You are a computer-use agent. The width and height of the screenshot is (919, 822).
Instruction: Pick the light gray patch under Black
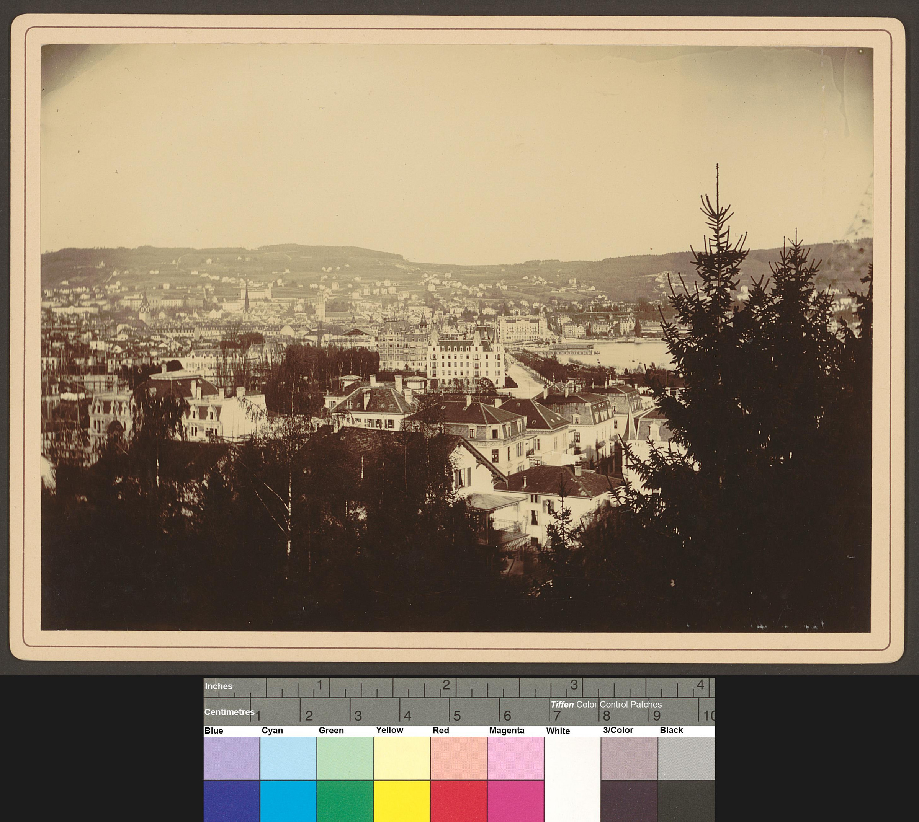click(x=686, y=758)
